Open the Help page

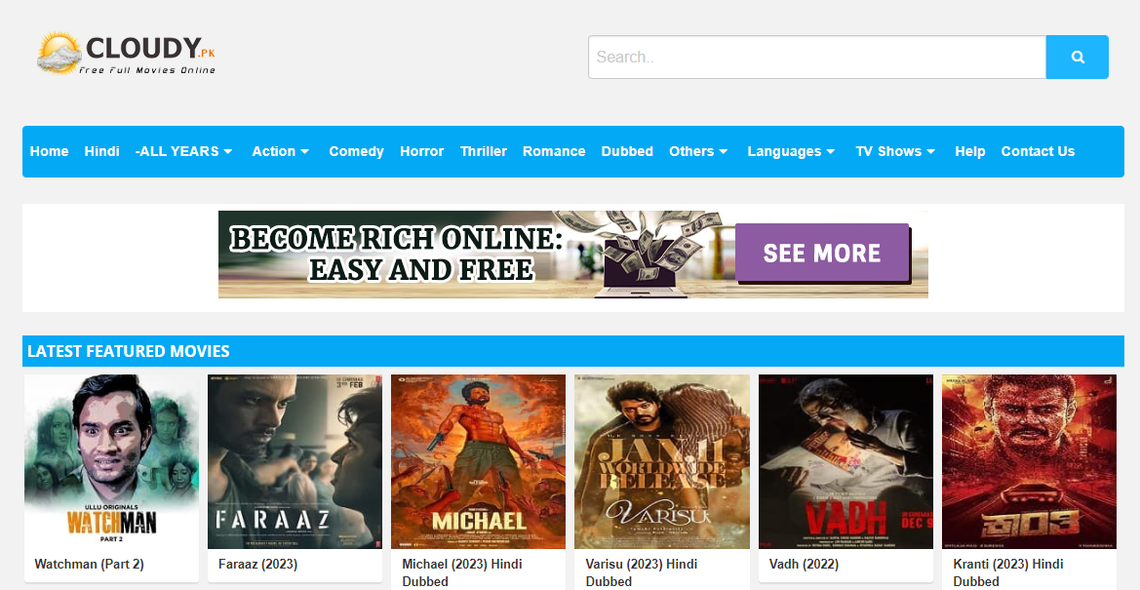tap(970, 151)
